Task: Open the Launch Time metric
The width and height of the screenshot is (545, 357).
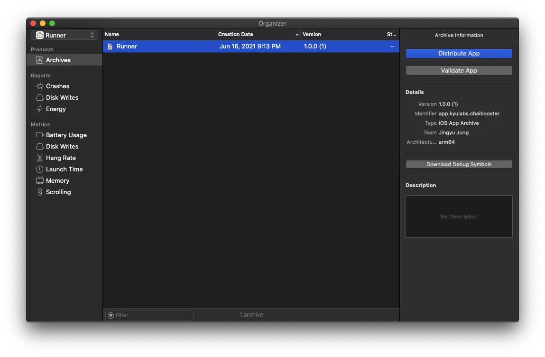Action: (x=65, y=169)
